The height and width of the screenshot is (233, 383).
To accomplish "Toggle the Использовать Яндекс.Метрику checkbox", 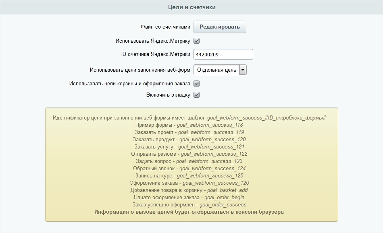I will point(197,41).
